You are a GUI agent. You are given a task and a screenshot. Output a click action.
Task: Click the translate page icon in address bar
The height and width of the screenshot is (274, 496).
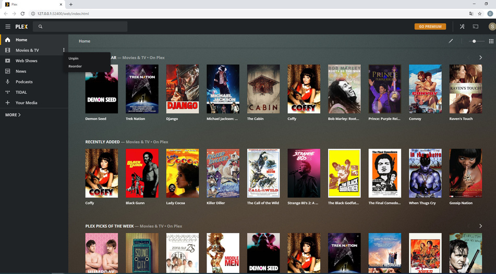pyautogui.click(x=471, y=14)
